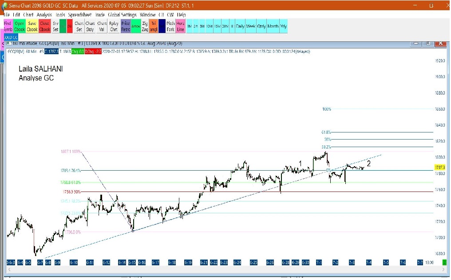Open the Global Settings menu
The height and width of the screenshot is (280, 451).
click(122, 15)
